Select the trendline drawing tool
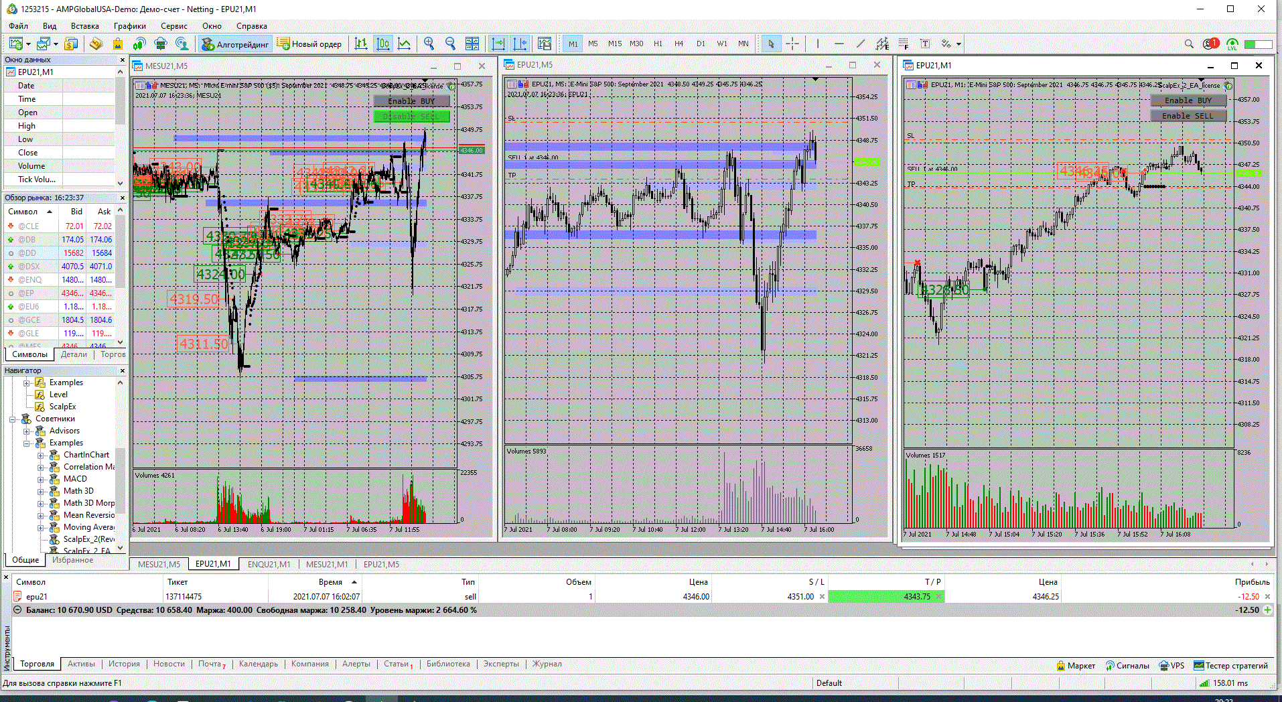 tap(861, 44)
